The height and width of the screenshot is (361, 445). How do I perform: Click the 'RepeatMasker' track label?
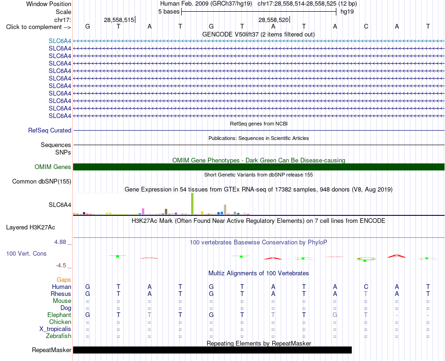(52, 350)
